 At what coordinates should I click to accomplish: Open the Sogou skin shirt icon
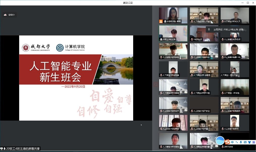pos(249,142)
